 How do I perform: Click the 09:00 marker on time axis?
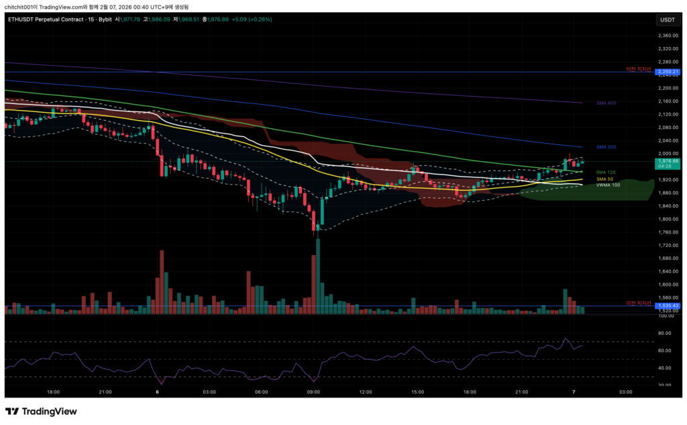point(313,392)
